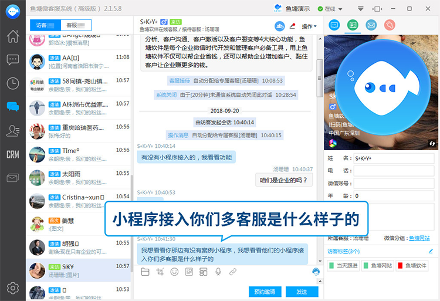The width and height of the screenshot is (440, 301).
Task: Click the 发送 send button
Action: (x=302, y=292)
